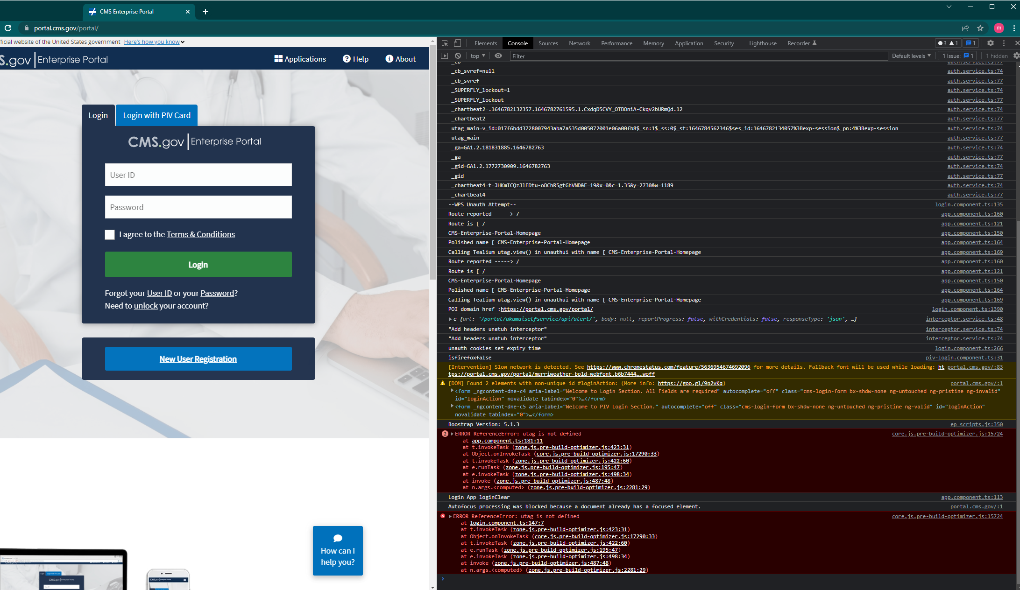Image resolution: width=1020 pixels, height=590 pixels.
Task: Open the top frame context dropdown
Action: coord(477,56)
